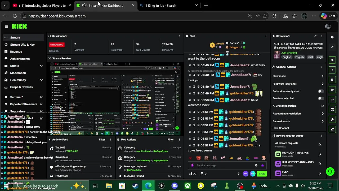Send the LOL quick emote
This screenshot has height=191, width=339.
coord(231,158)
